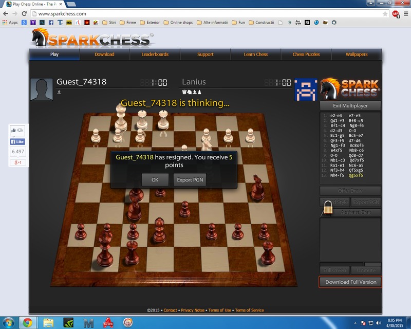Toggle sound with the Unmute button
Viewport: 411px width, 329px height.
pos(366,270)
